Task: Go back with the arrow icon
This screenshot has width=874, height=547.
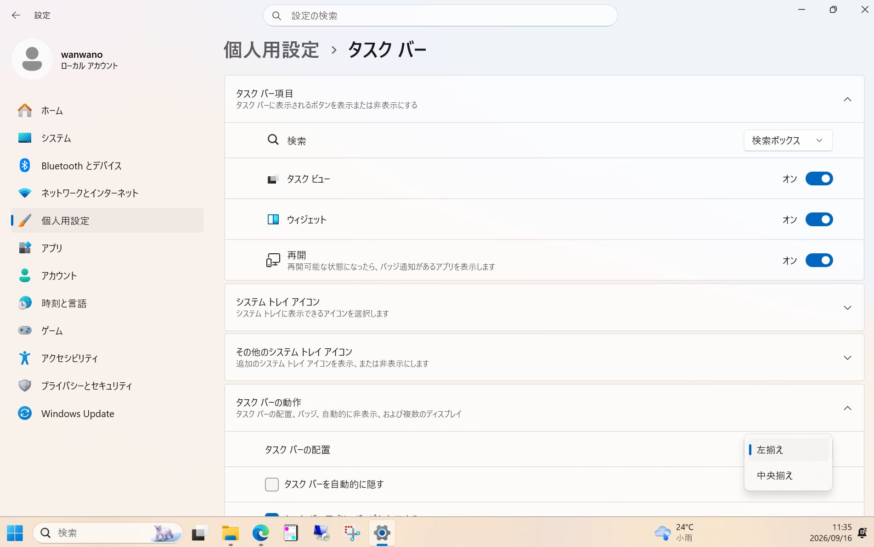Action: click(16, 15)
